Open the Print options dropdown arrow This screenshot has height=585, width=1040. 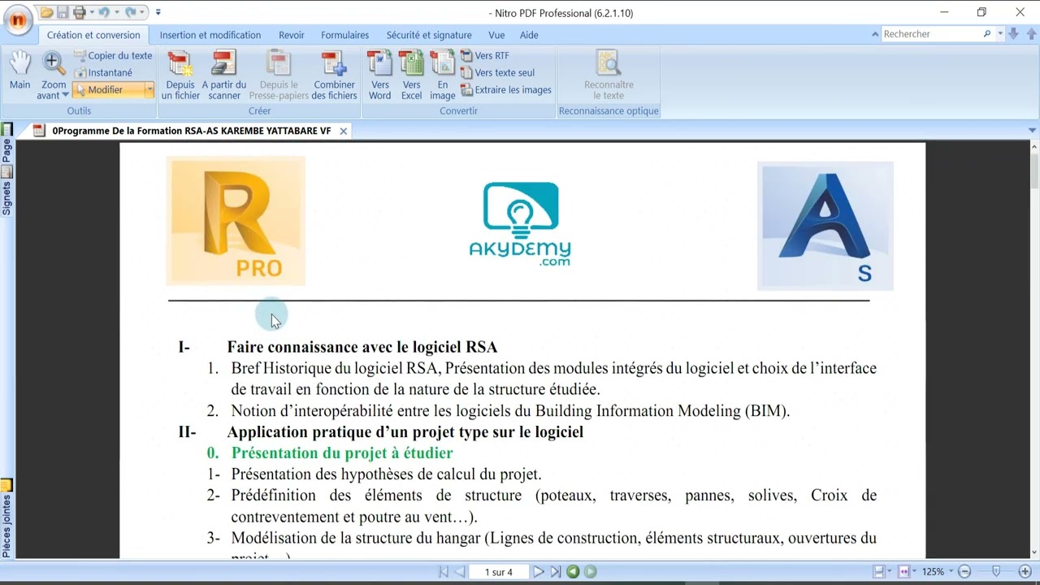click(90, 12)
